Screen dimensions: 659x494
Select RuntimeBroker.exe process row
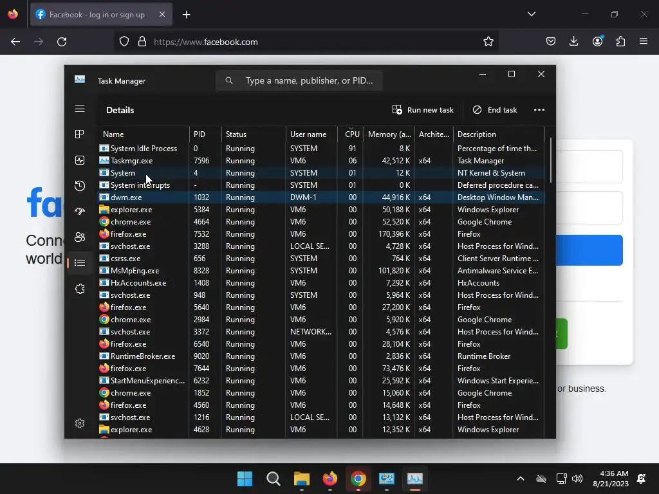(321, 356)
